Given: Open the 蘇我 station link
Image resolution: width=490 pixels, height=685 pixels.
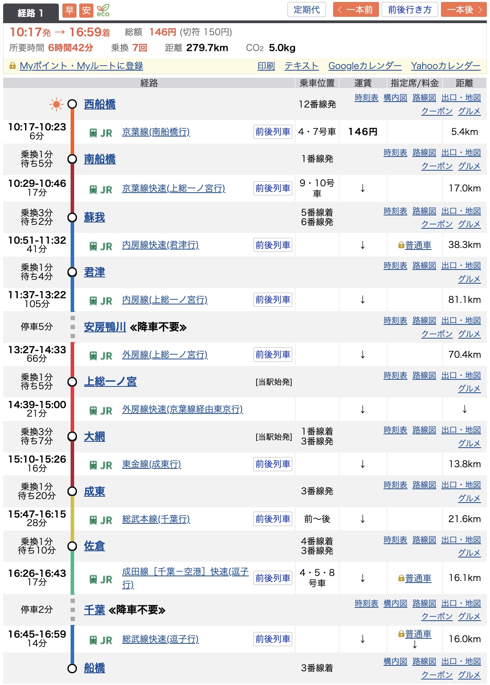Looking at the screenshot, I should click(x=95, y=217).
